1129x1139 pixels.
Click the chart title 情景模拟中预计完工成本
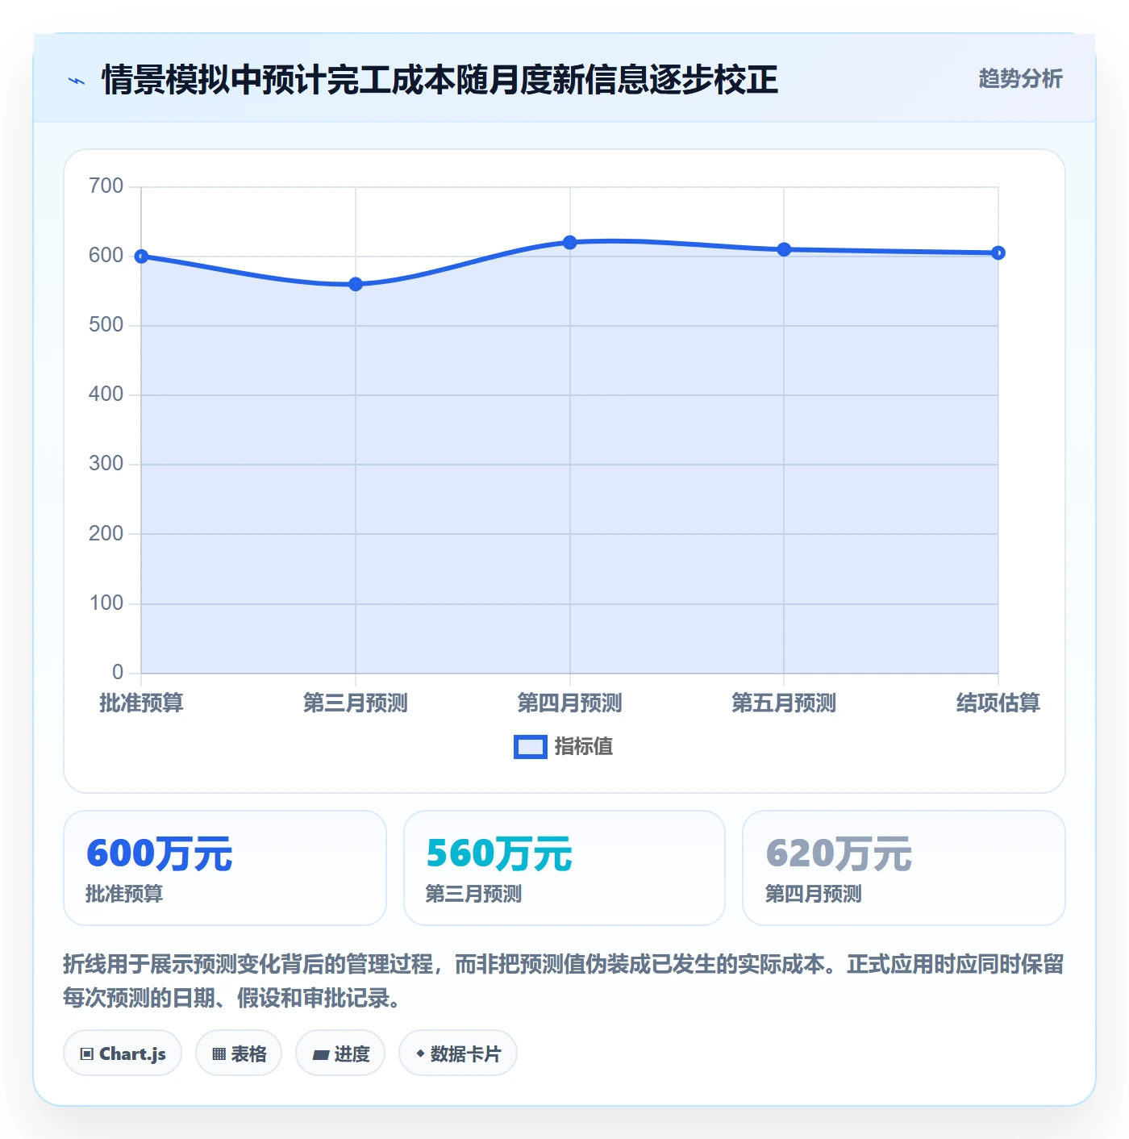click(x=440, y=80)
